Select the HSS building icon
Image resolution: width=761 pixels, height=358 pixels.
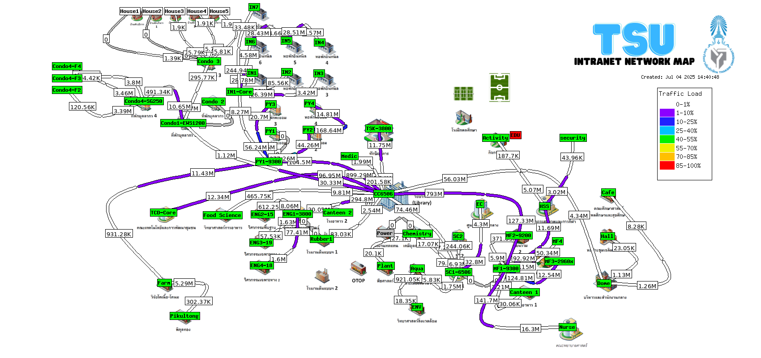pos(548,207)
